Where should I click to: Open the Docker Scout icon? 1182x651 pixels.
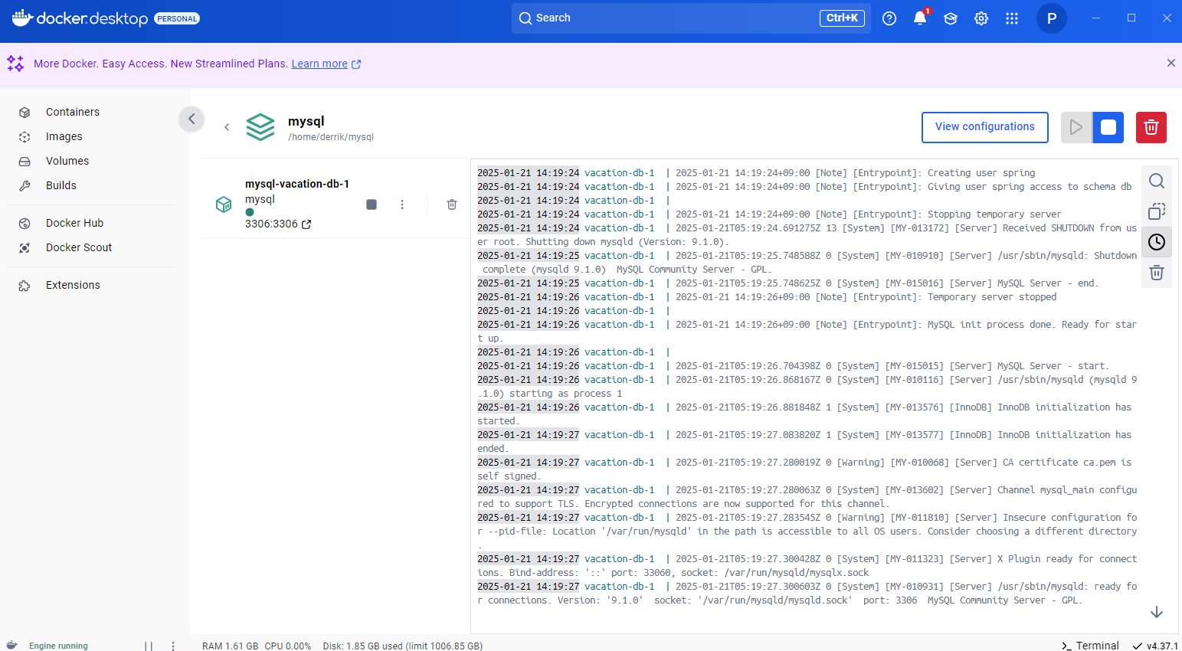[x=25, y=247]
